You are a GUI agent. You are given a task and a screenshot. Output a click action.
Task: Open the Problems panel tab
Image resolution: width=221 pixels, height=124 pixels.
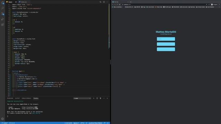[10, 98]
